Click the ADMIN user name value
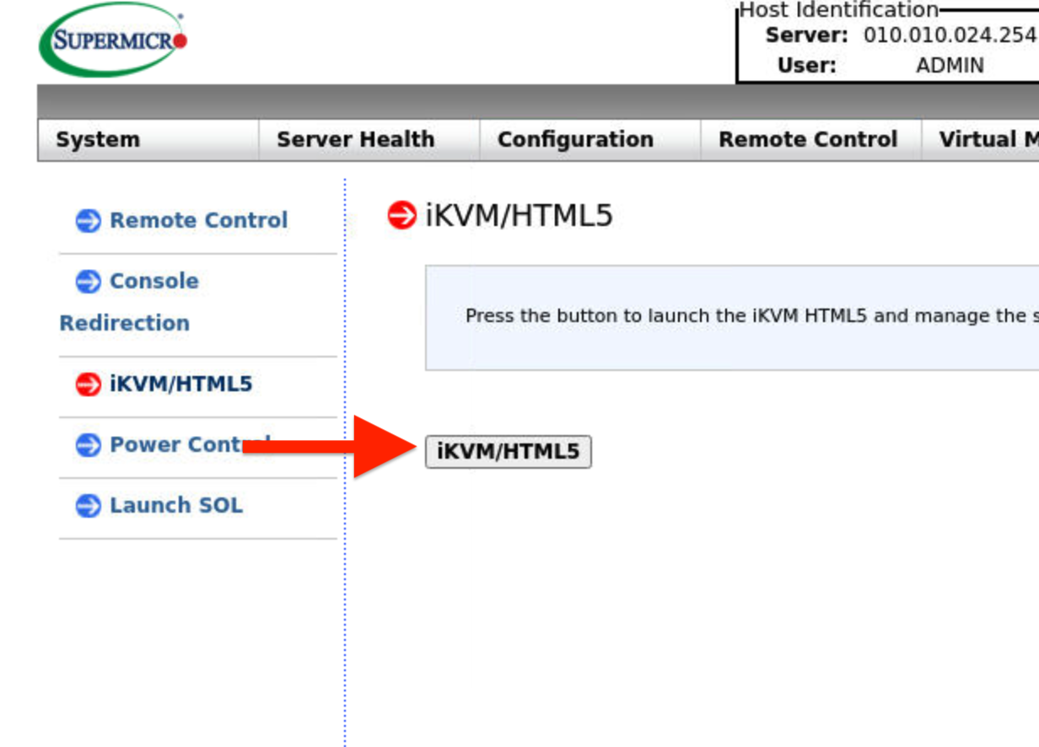The width and height of the screenshot is (1039, 747). tap(950, 66)
